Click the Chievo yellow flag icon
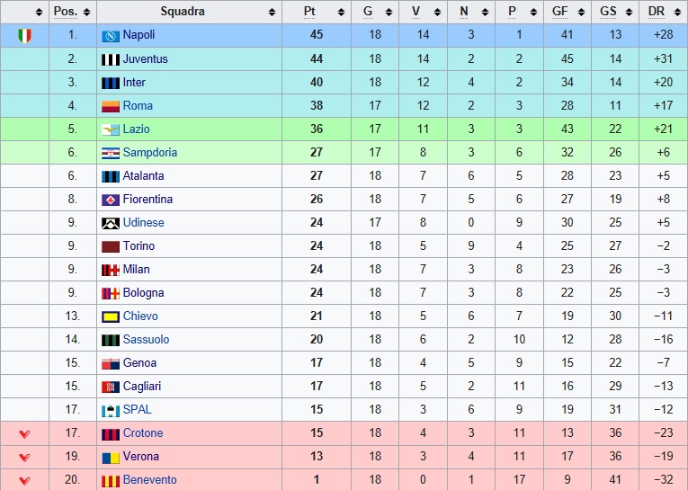Image resolution: width=688 pixels, height=490 pixels. pos(111,316)
